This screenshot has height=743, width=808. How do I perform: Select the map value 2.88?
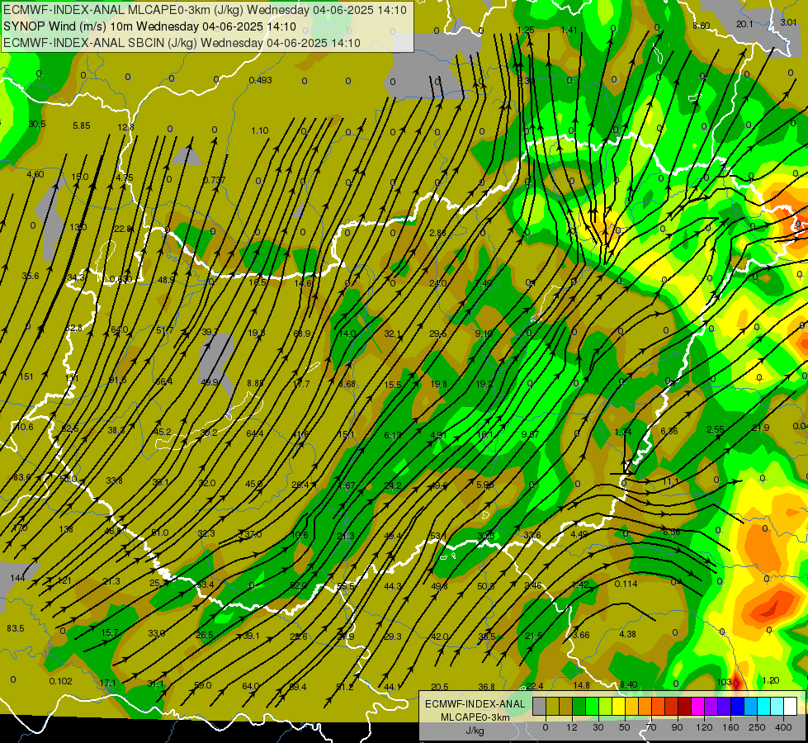point(437,233)
